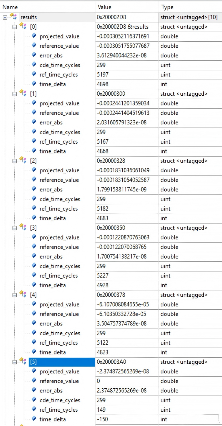Select the highlighted [5] tree item
The height and width of the screenshot is (426, 222).
click(33, 362)
